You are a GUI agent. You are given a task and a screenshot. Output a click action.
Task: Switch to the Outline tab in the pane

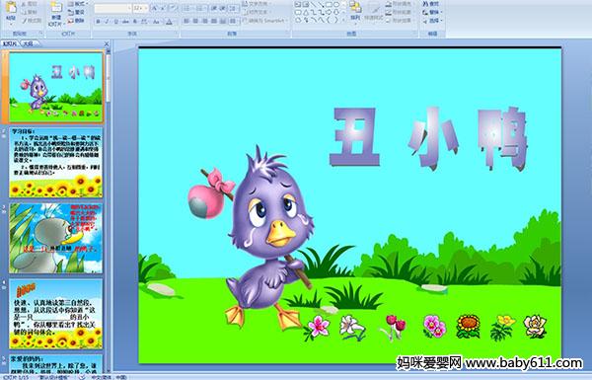28,43
